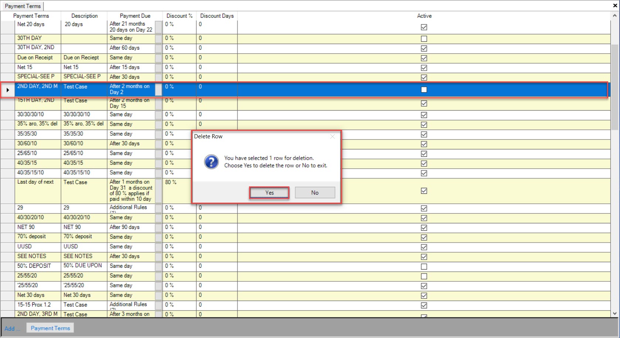The width and height of the screenshot is (620, 338).
Task: Open Payment Due dropdown for SEE NOTES
Action: [x=159, y=257]
